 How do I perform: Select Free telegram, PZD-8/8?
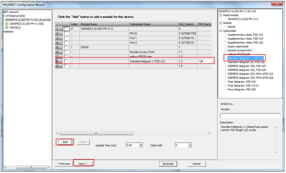[x=242, y=90]
